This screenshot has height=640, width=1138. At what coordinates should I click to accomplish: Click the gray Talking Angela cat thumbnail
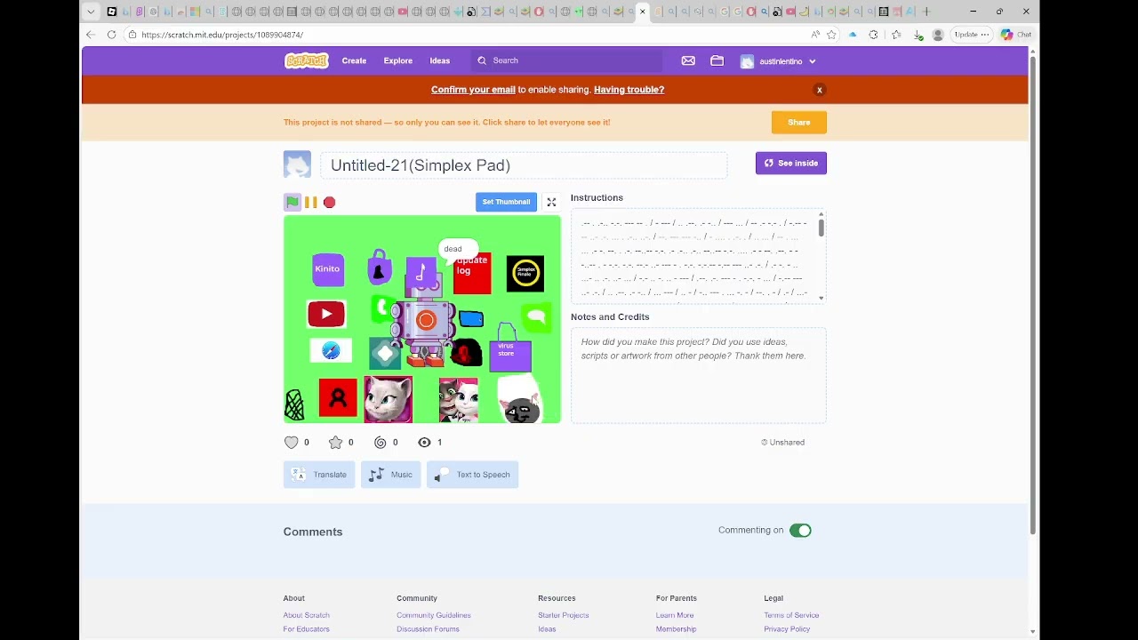pos(388,399)
